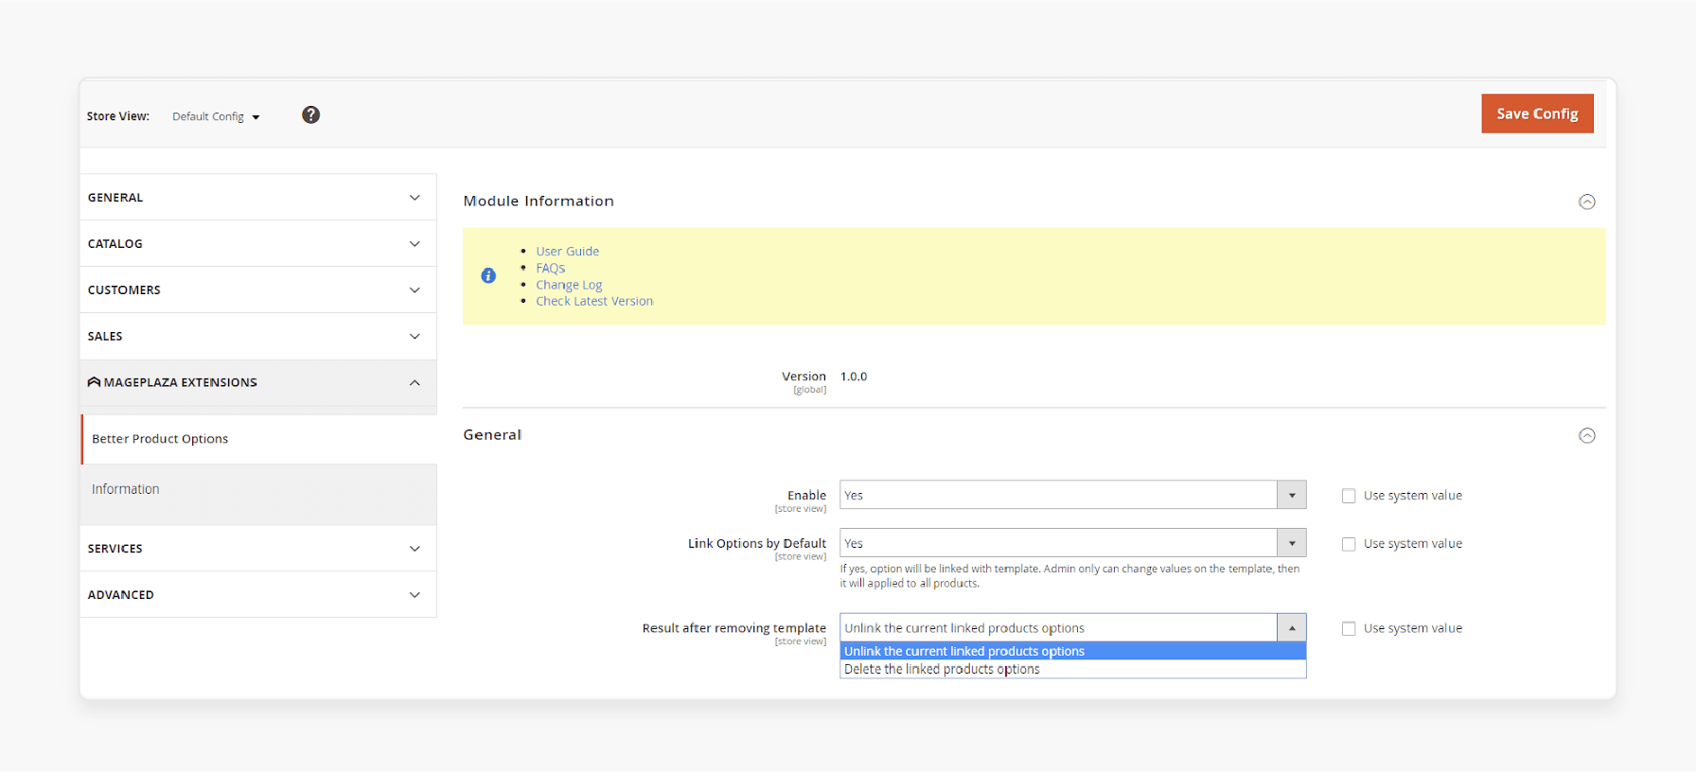
Task: Expand the SERVICES sidebar section
Action: point(258,548)
